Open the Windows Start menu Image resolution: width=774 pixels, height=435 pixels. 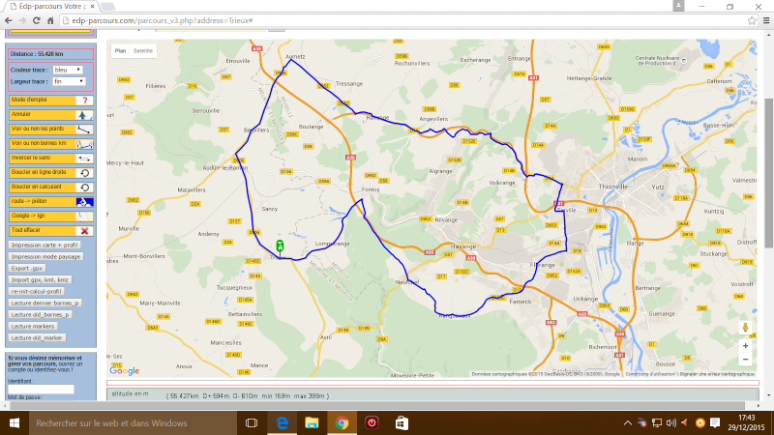(x=14, y=423)
